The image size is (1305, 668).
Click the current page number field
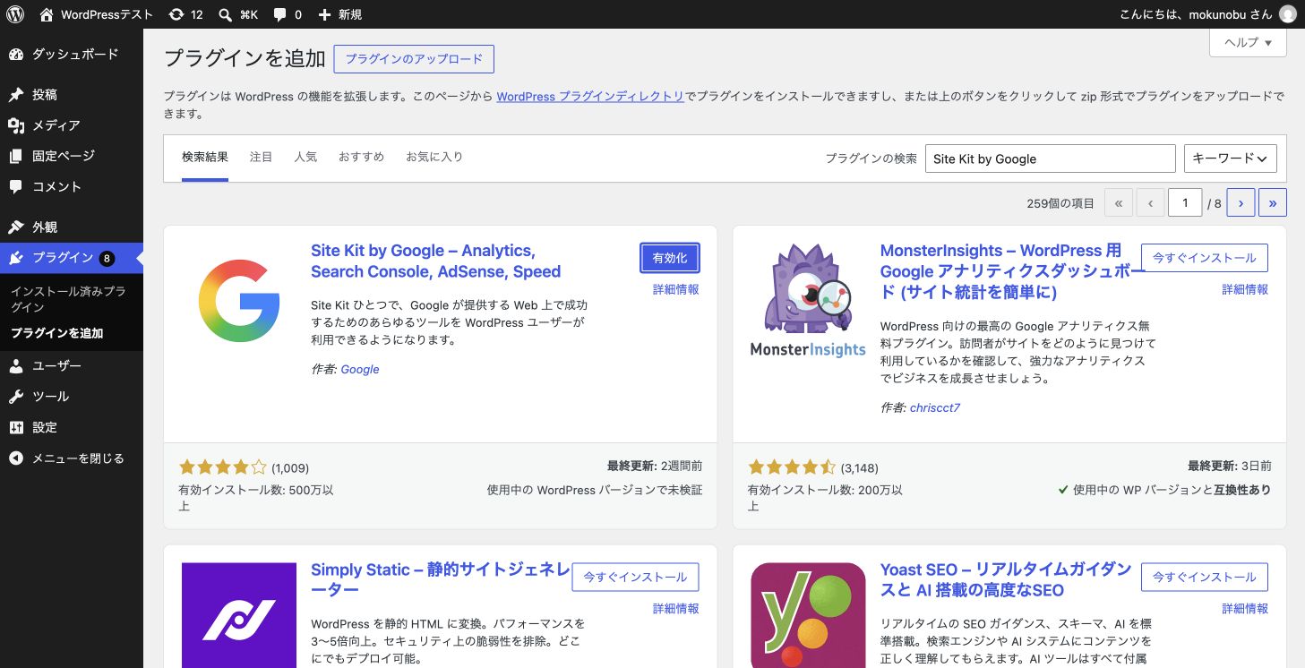[x=1185, y=203]
